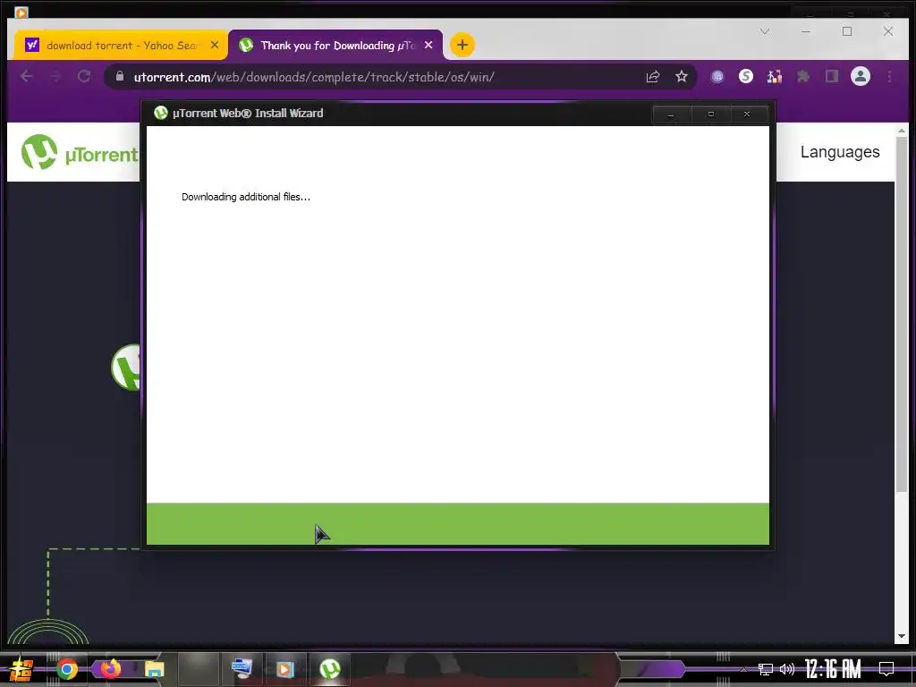The height and width of the screenshot is (687, 916).
Task: Open the white S extension icon
Action: coord(746,77)
